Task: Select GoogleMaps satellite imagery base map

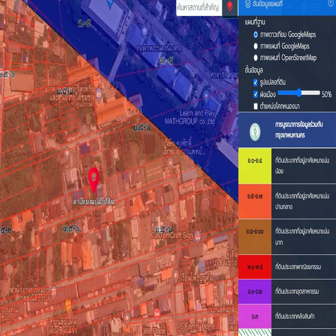Action: (x=255, y=34)
